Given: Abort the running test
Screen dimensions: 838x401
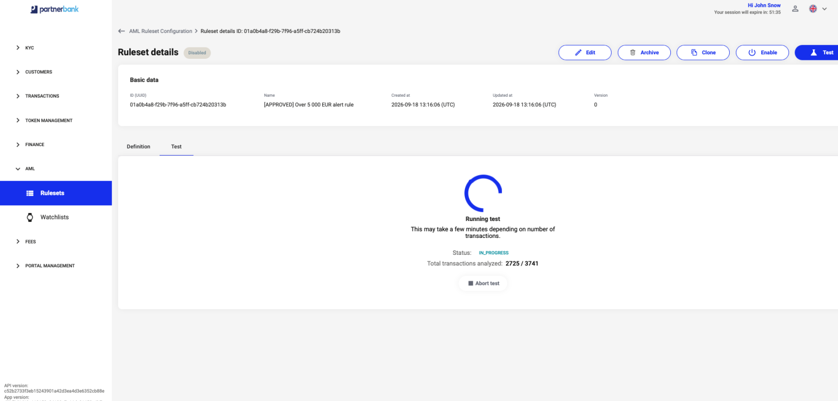Looking at the screenshot, I should click(483, 283).
